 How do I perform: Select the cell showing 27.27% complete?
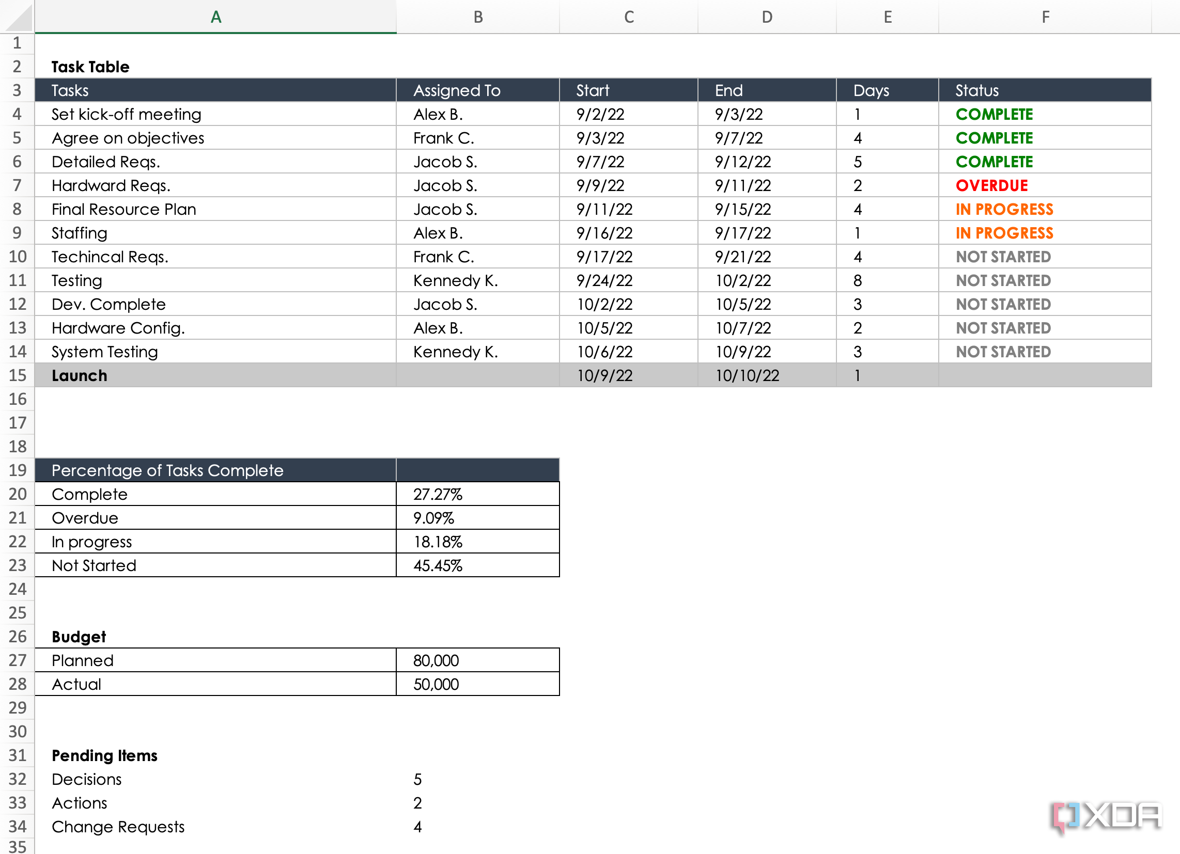click(439, 494)
